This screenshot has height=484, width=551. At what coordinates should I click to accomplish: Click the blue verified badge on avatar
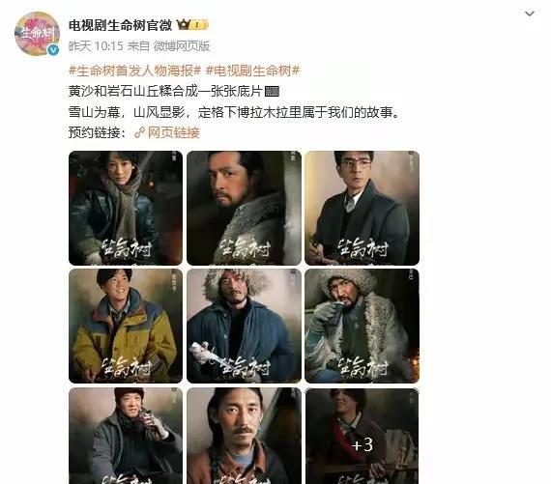(x=53, y=50)
